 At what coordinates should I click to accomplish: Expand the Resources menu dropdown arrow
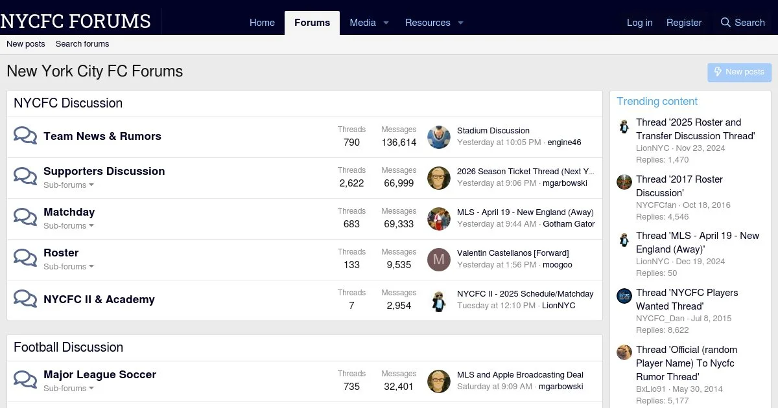click(x=460, y=23)
